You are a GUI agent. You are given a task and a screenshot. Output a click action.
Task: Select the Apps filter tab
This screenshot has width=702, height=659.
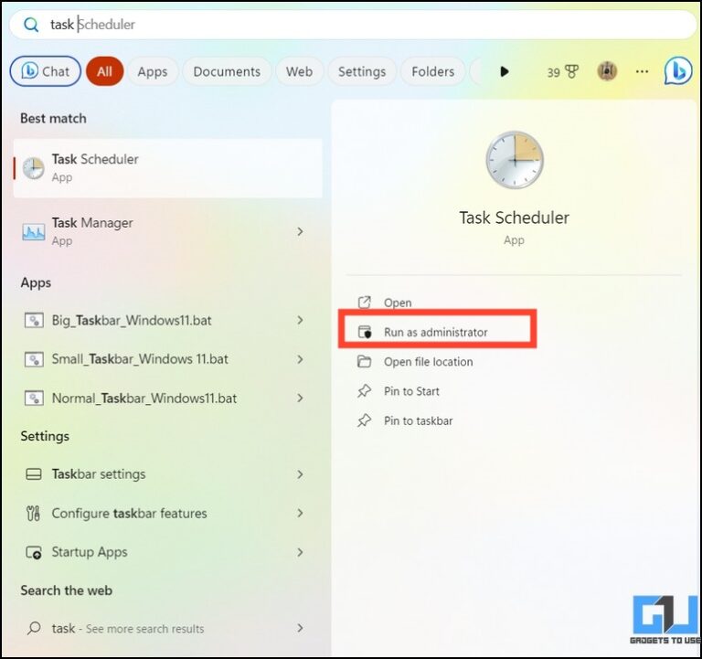click(x=153, y=71)
